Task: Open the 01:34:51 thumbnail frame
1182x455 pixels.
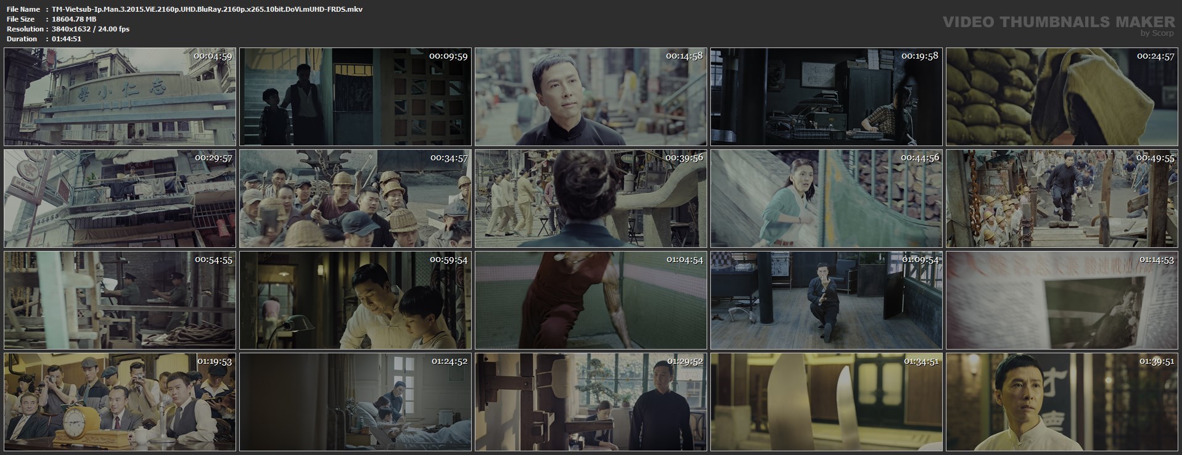Action: tap(826, 402)
